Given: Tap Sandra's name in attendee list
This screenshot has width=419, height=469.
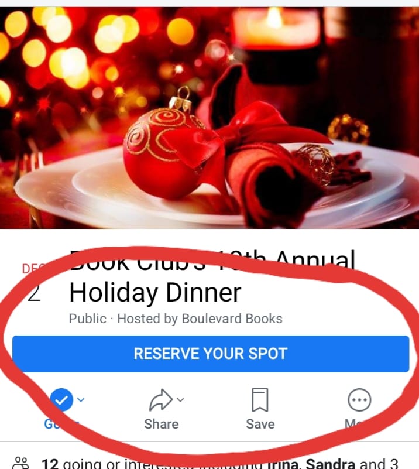Looking at the screenshot, I should click(331, 464).
